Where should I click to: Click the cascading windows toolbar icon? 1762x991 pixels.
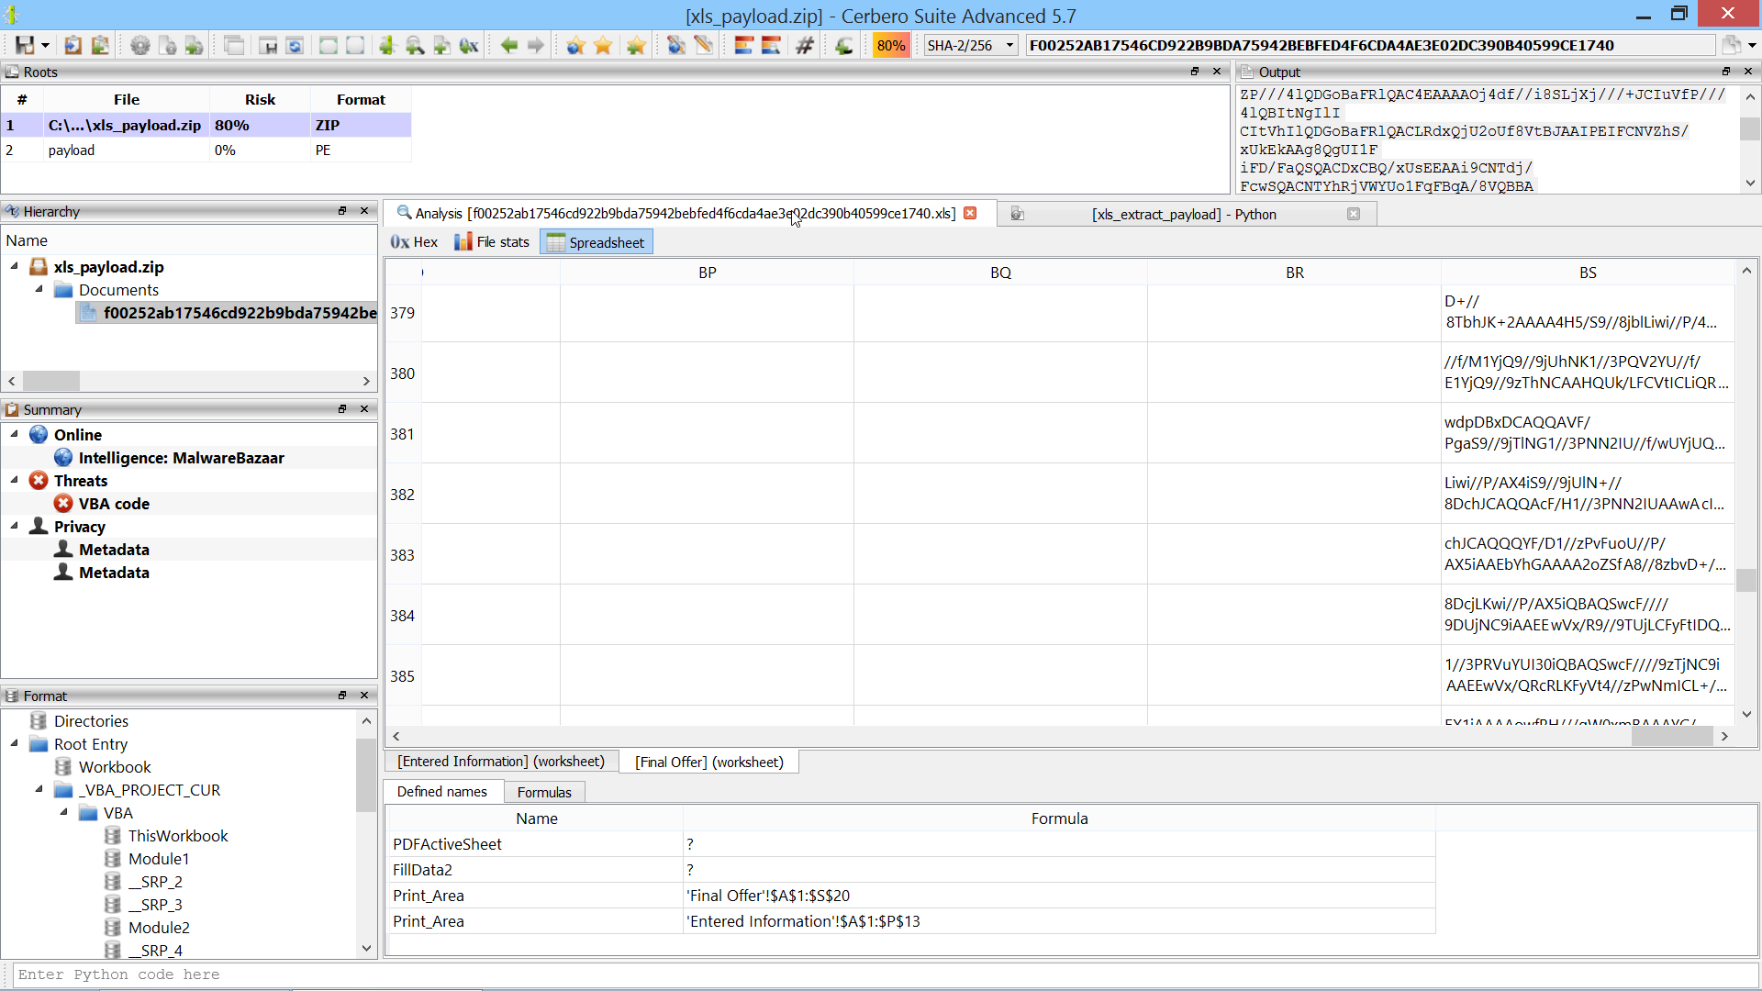pos(234,45)
